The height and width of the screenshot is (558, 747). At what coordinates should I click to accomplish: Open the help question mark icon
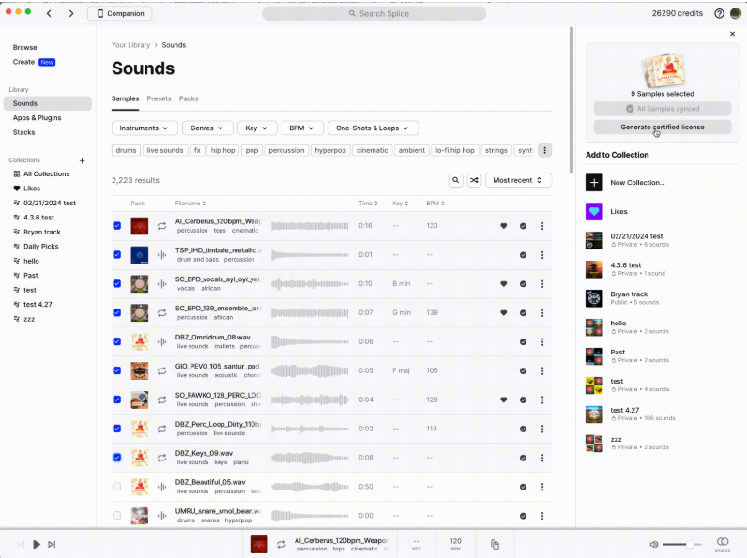719,13
